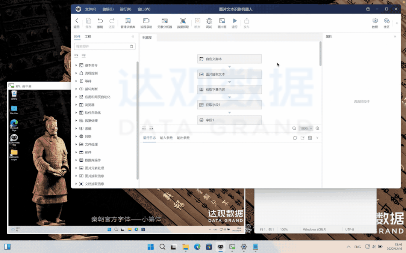
Task: Open File Explorer from the taskbar
Action: click(185, 247)
